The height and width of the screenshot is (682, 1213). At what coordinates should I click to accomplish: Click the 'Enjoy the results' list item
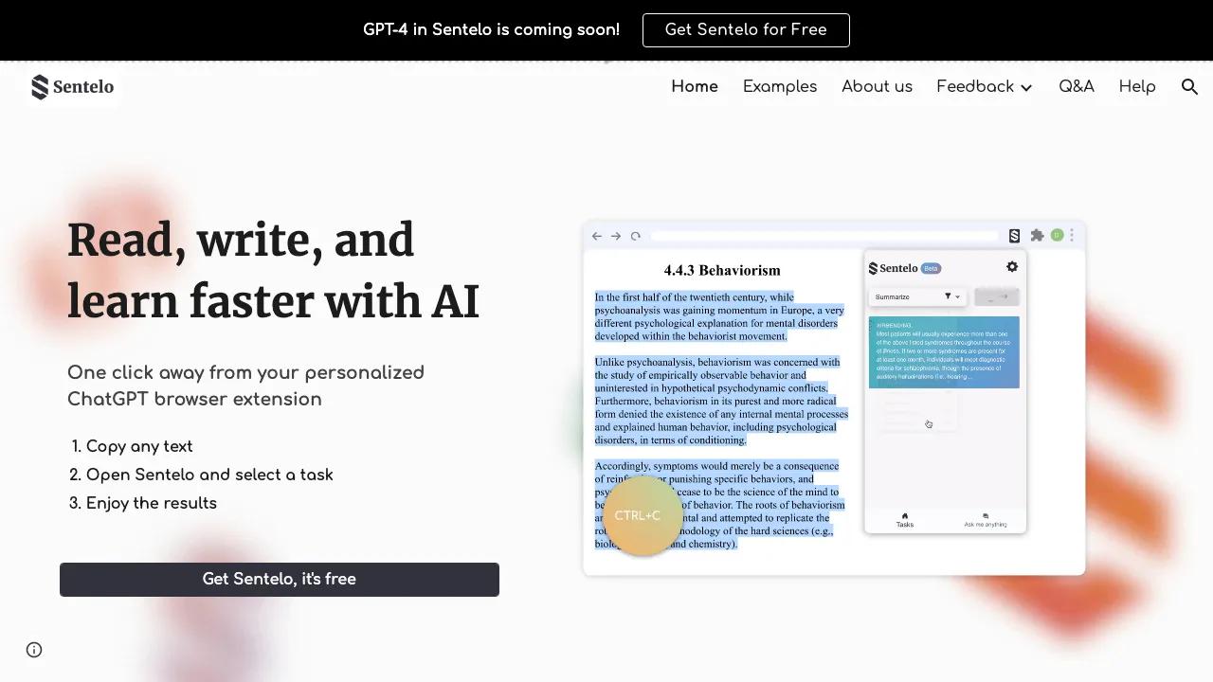[x=152, y=504]
